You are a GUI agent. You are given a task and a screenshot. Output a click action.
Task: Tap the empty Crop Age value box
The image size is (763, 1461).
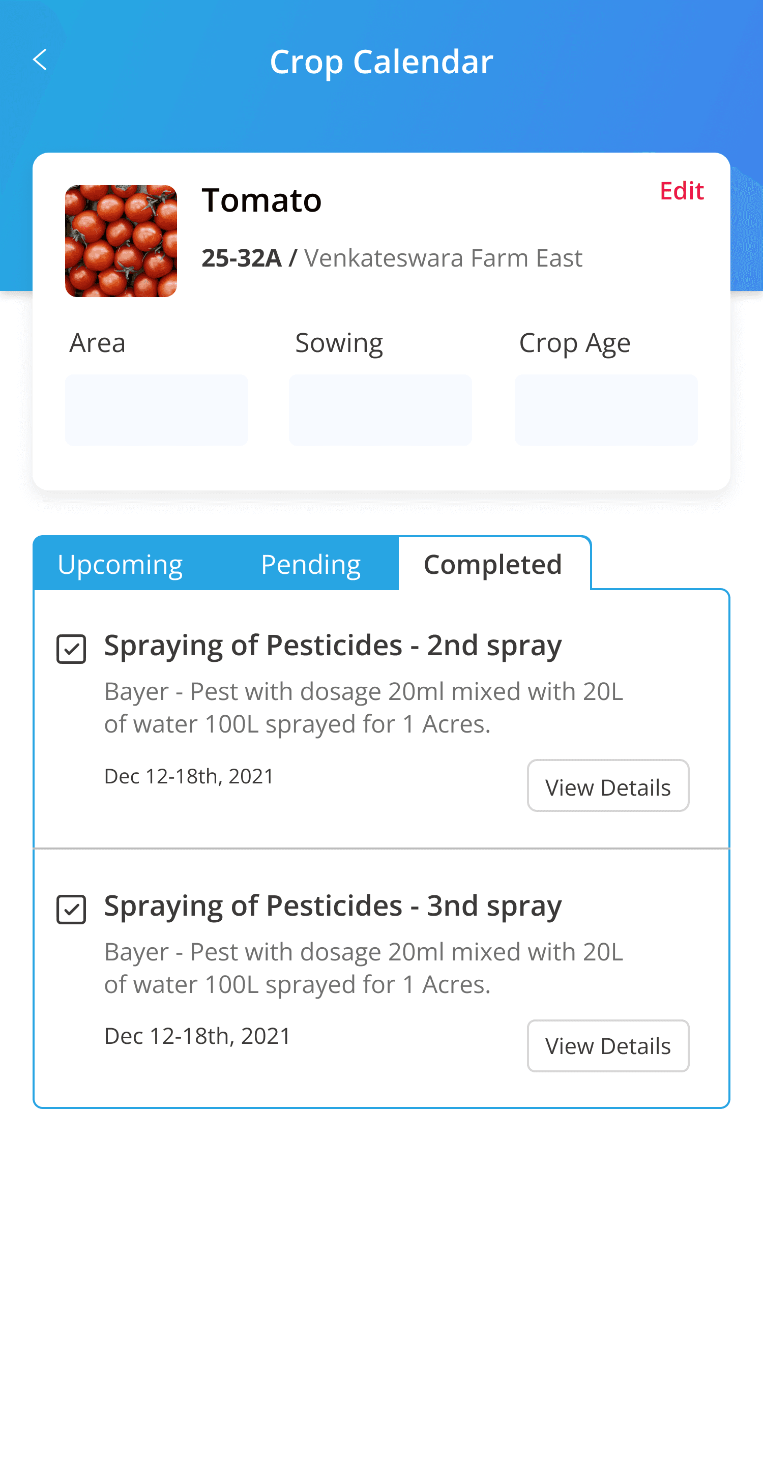606,410
